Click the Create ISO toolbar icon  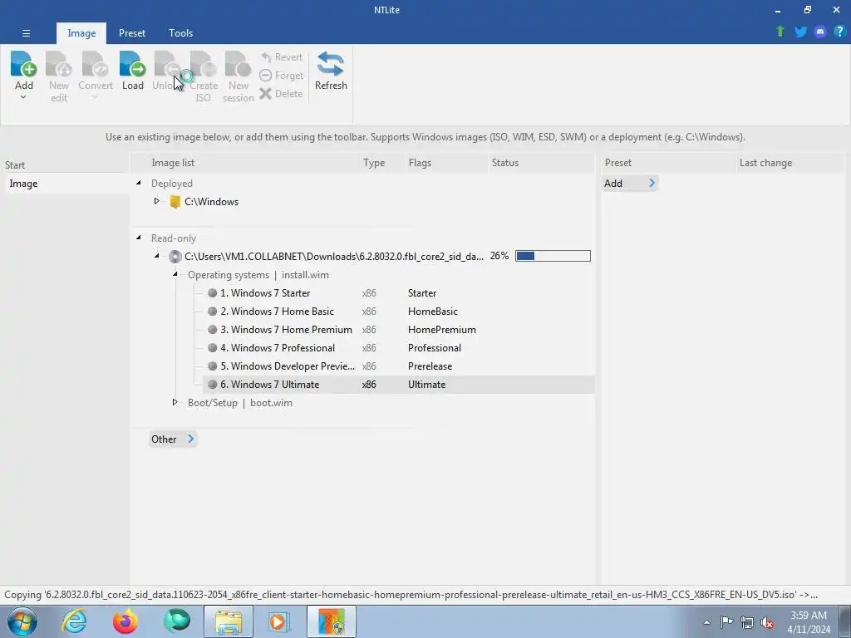coord(204,64)
